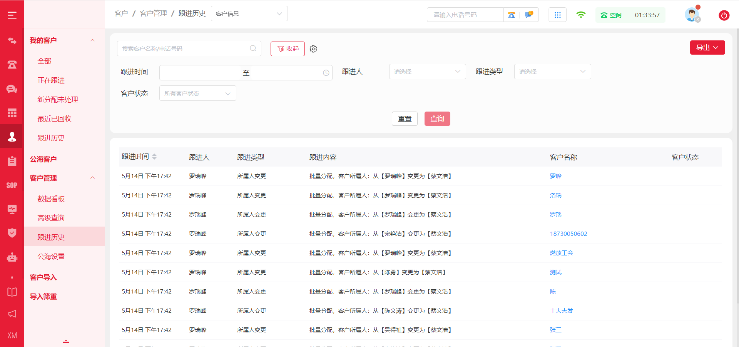Open the nine-dot apps grid icon
Screen dimensions: 739x347
pos(557,15)
